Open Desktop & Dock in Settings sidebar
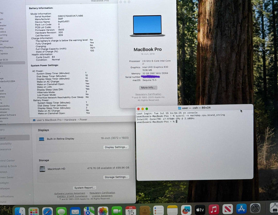 click(x=8, y=166)
